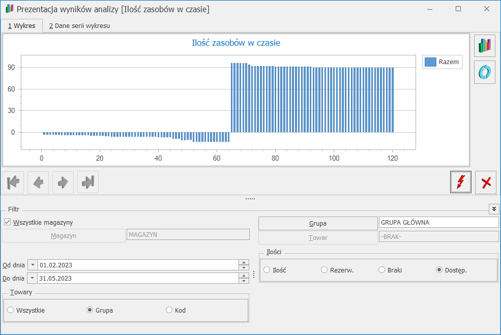The image size is (501, 335).
Task: Pick the Kod radio option
Action: pyautogui.click(x=169, y=310)
